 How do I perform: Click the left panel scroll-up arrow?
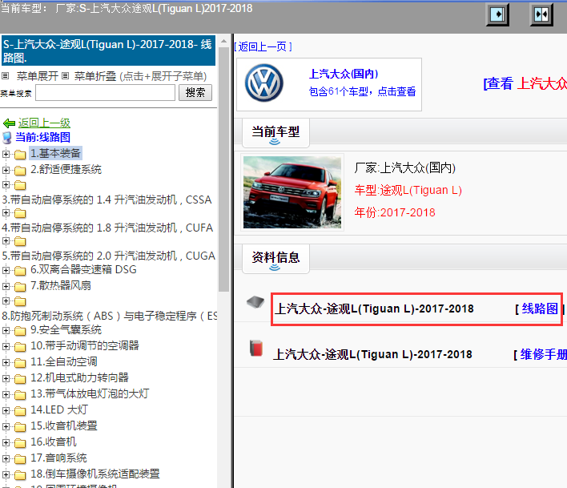[x=223, y=41]
